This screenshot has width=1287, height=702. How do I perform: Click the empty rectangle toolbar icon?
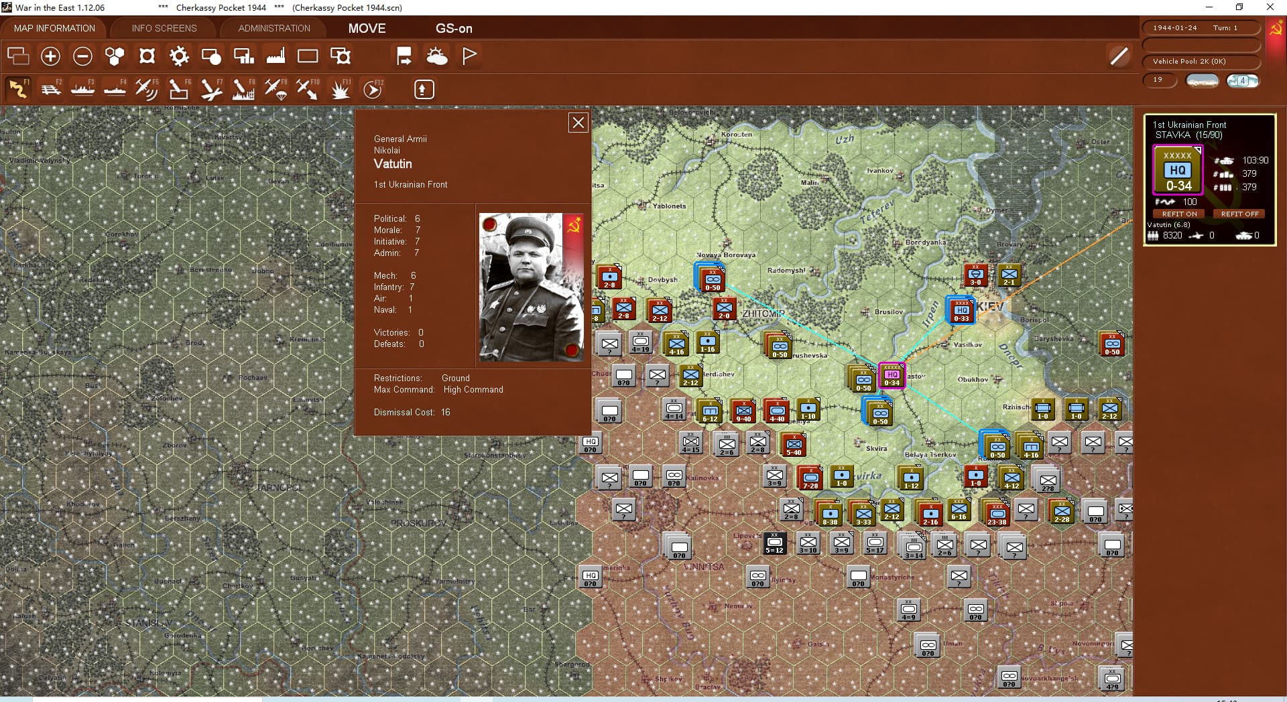pos(308,56)
